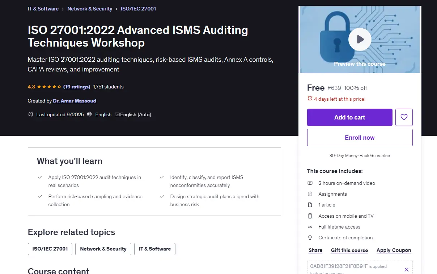Click the Share link
The height and width of the screenshot is (274, 437).
click(315, 250)
